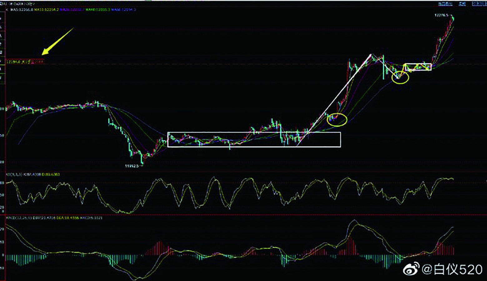The width and height of the screenshot is (487, 281).
Task: Open the KD(9,3,3) indicator settings label
Action: click(14, 174)
